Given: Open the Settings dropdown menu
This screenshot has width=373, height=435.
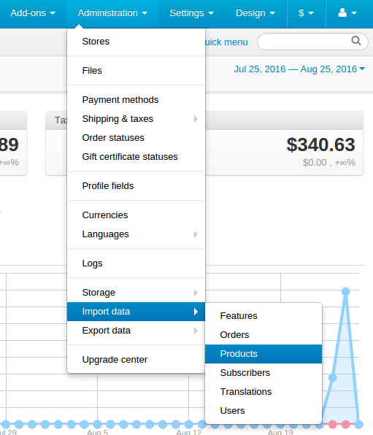Looking at the screenshot, I should click(x=191, y=13).
